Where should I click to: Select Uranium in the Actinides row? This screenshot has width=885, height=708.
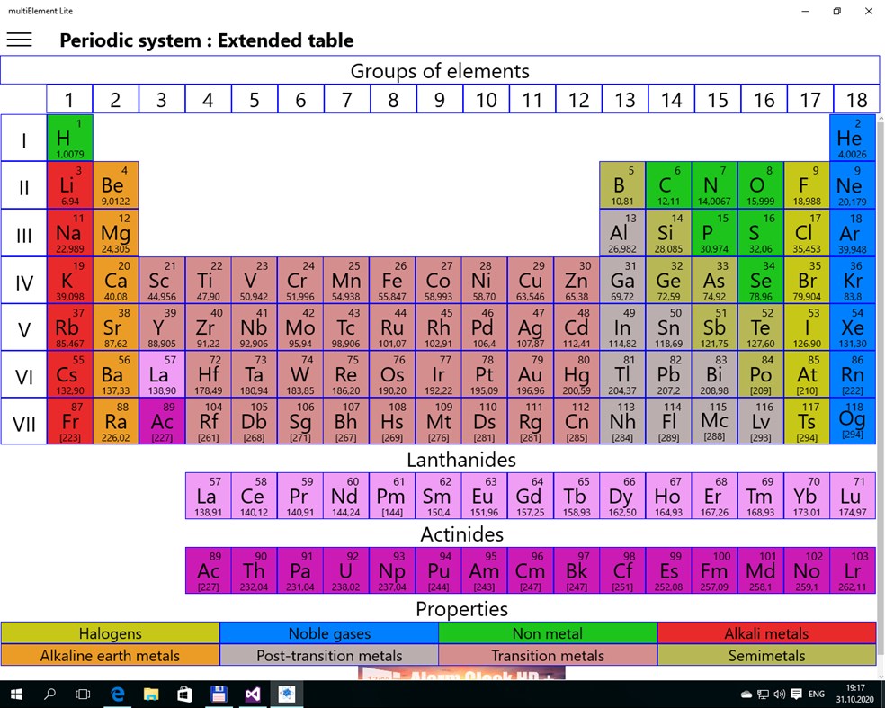tap(345, 570)
